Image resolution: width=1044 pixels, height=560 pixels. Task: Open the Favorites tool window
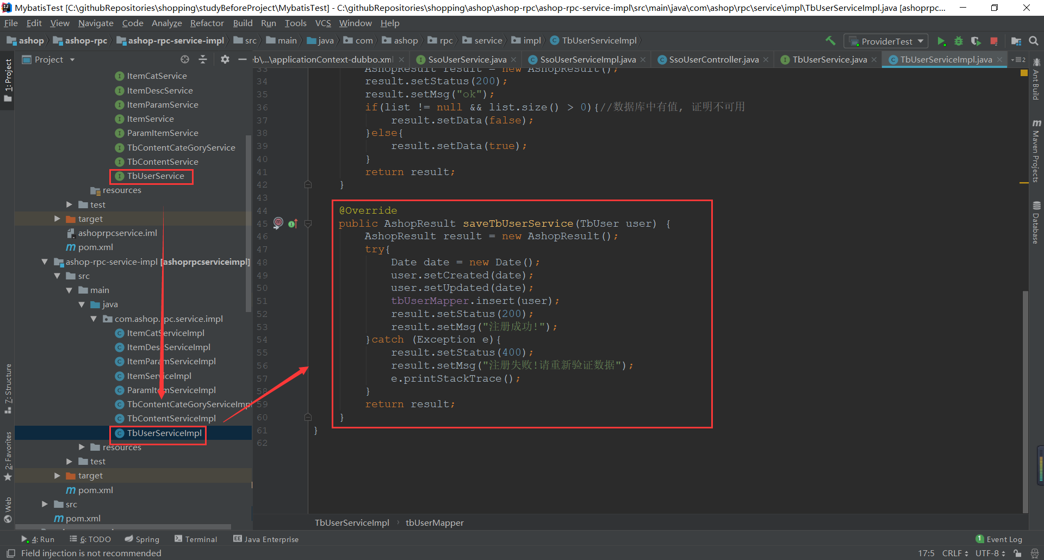point(8,456)
